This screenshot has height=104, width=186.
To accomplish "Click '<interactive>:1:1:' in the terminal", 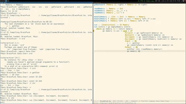I will 10,43.
